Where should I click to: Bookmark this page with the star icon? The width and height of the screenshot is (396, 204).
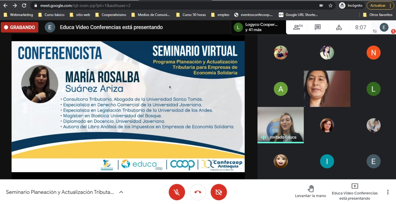tap(330, 6)
